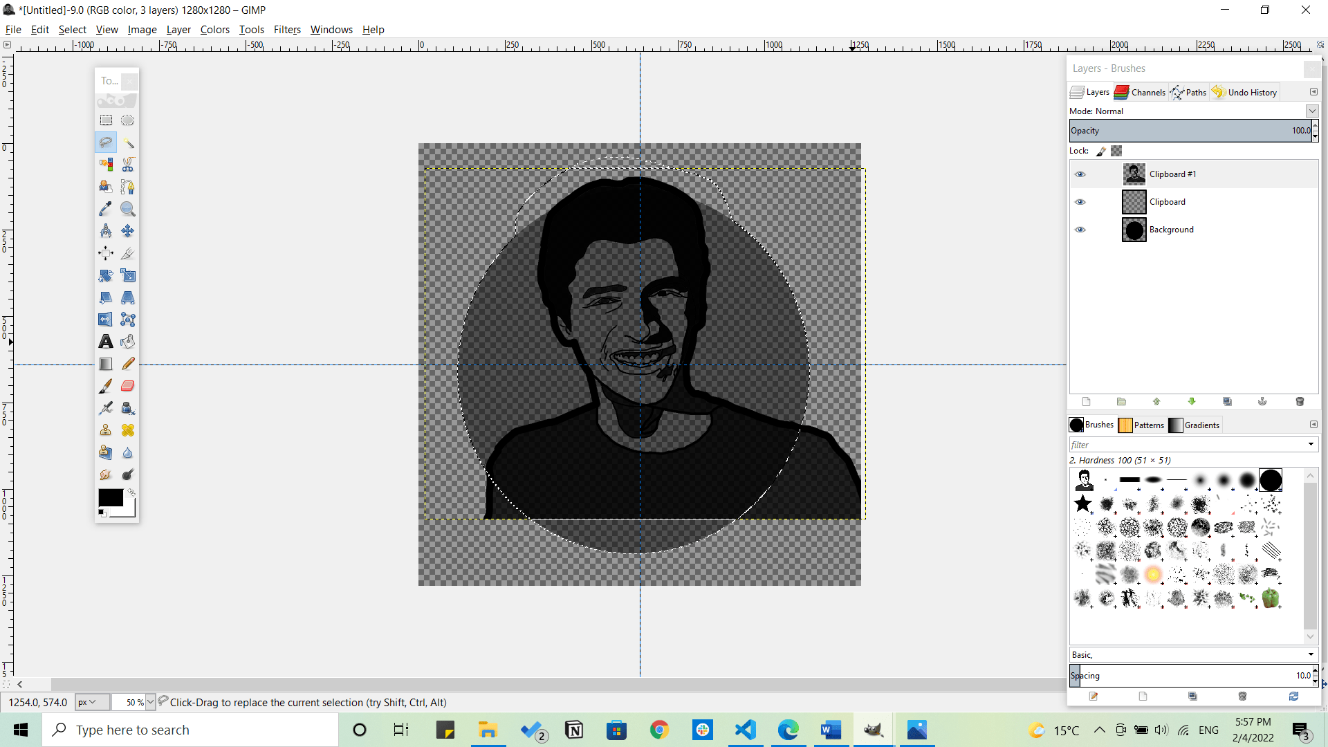Select the Zoom magnifier tool
The height and width of the screenshot is (747, 1328).
click(x=128, y=209)
